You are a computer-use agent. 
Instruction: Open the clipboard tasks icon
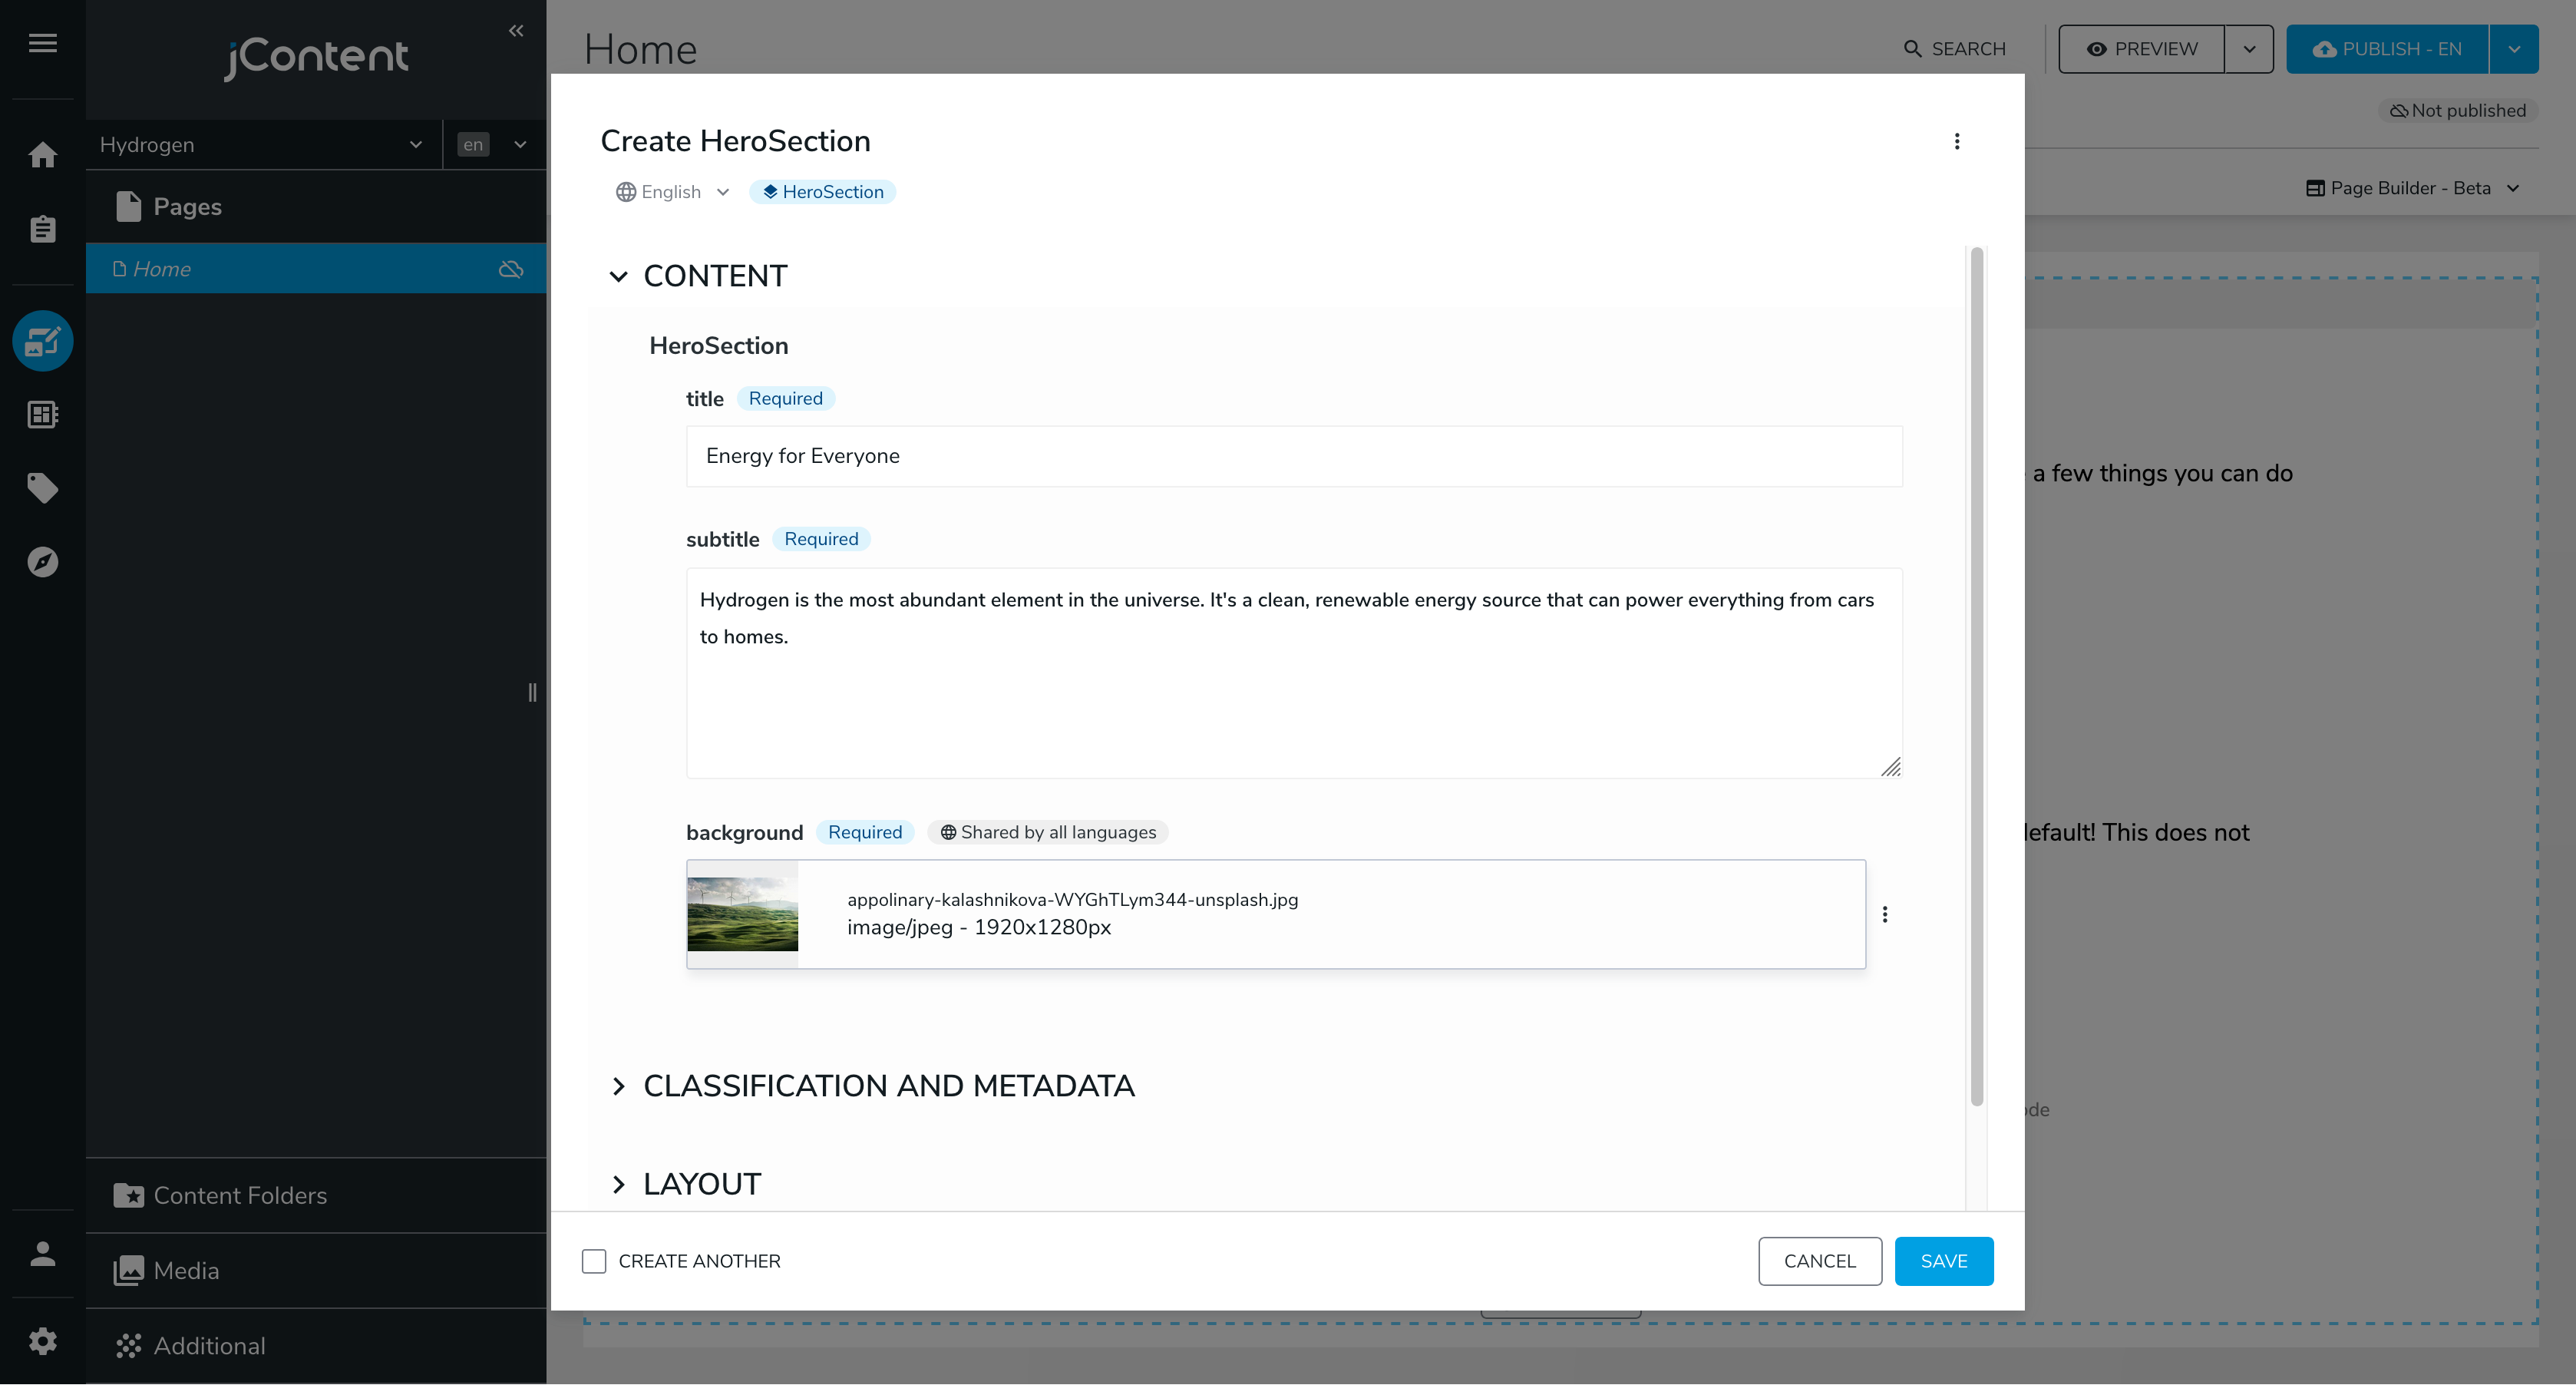42,229
